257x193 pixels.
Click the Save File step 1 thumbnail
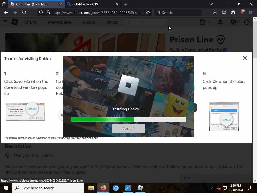tap(25, 111)
